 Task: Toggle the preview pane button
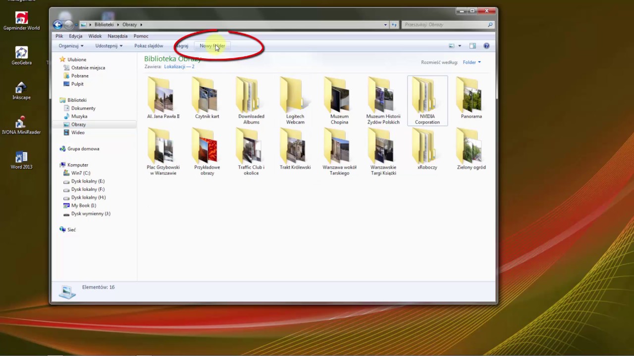[x=473, y=46]
